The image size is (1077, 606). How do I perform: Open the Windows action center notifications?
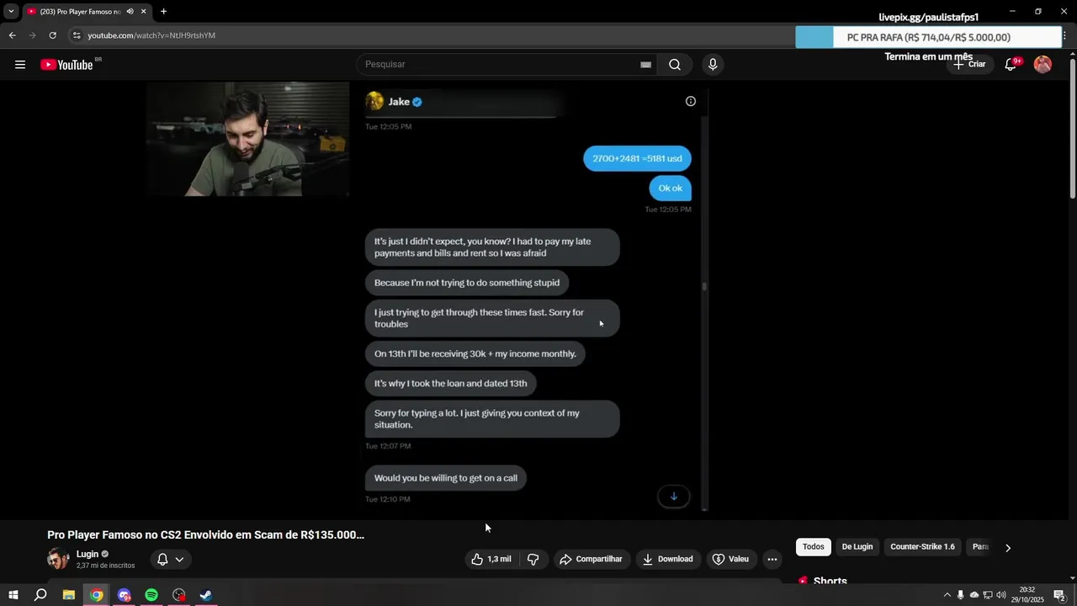(x=1059, y=595)
